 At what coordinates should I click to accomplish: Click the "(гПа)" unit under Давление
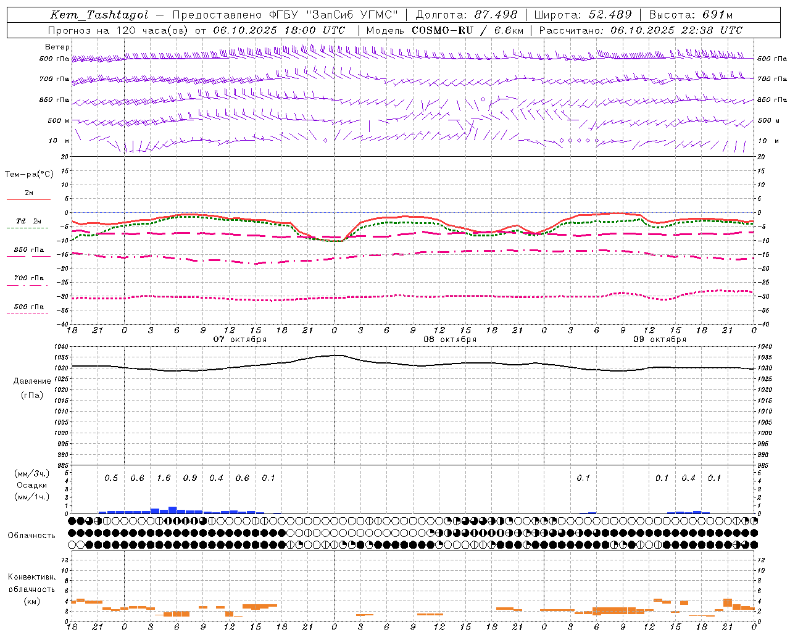(32, 395)
